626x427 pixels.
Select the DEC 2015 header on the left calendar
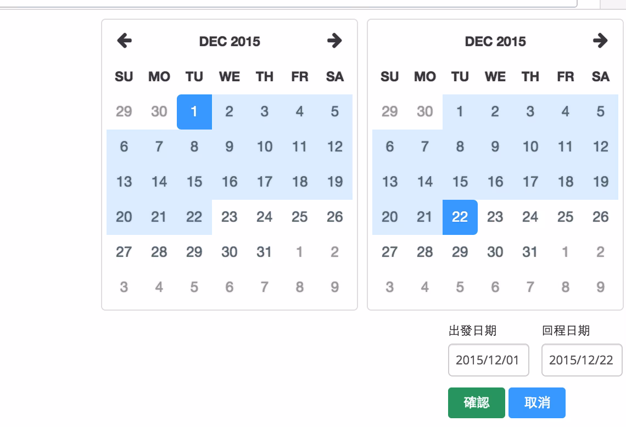230,41
